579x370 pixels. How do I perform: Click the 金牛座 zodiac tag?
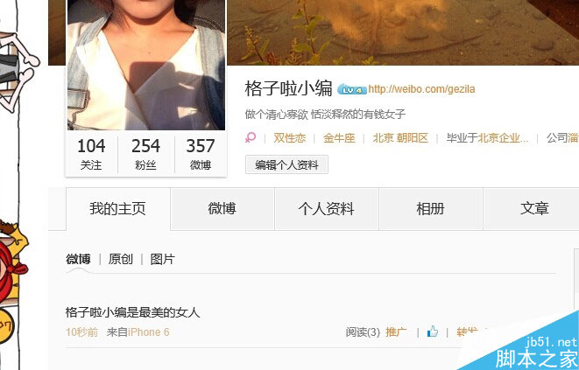[x=339, y=138]
